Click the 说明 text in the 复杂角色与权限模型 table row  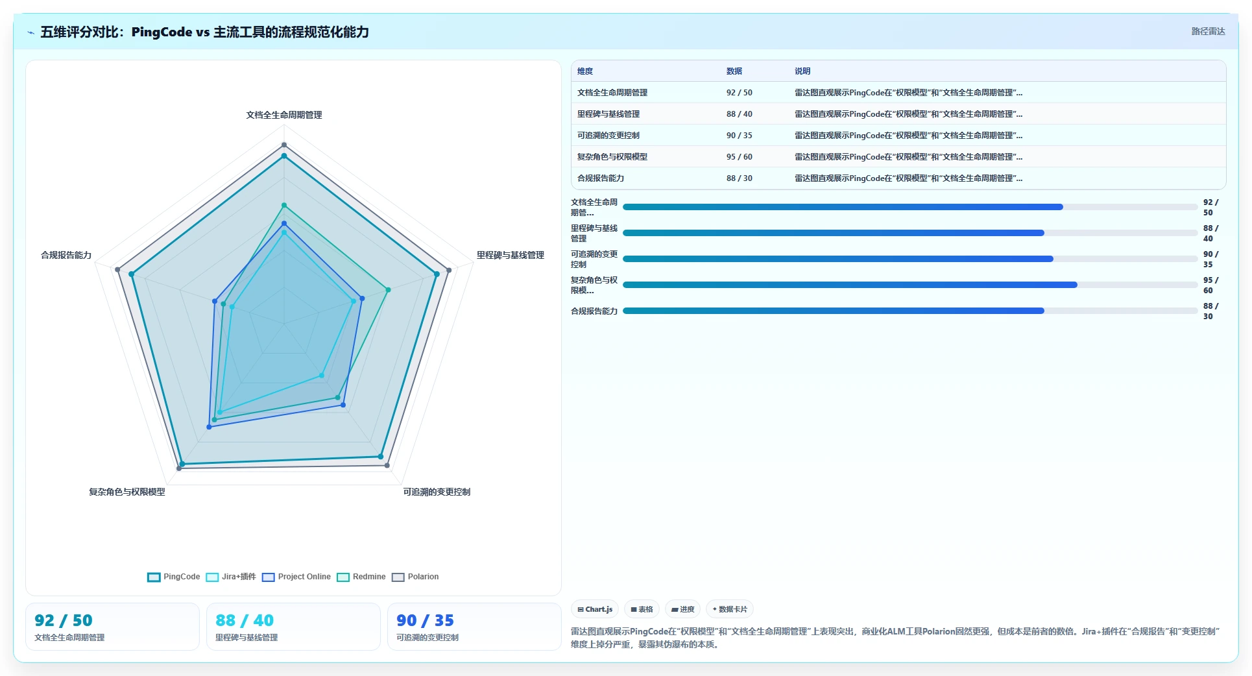[x=908, y=157]
